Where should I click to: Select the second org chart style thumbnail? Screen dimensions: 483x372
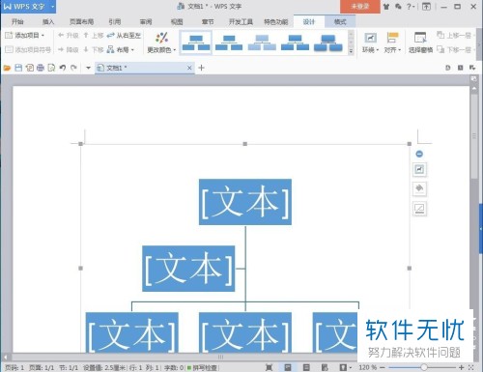[229, 43]
